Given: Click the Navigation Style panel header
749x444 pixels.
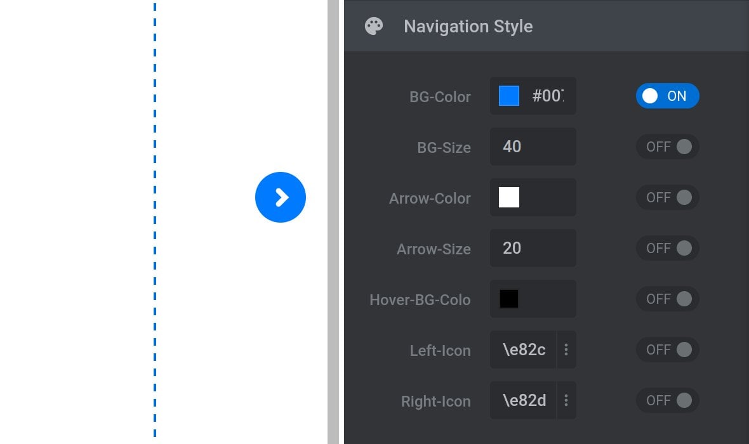Looking at the screenshot, I should (x=546, y=27).
